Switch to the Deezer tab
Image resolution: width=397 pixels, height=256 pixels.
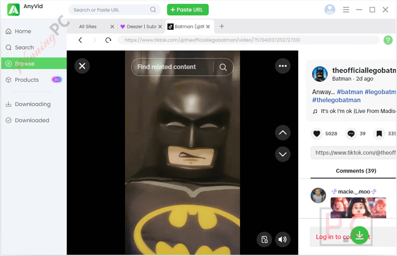138,26
